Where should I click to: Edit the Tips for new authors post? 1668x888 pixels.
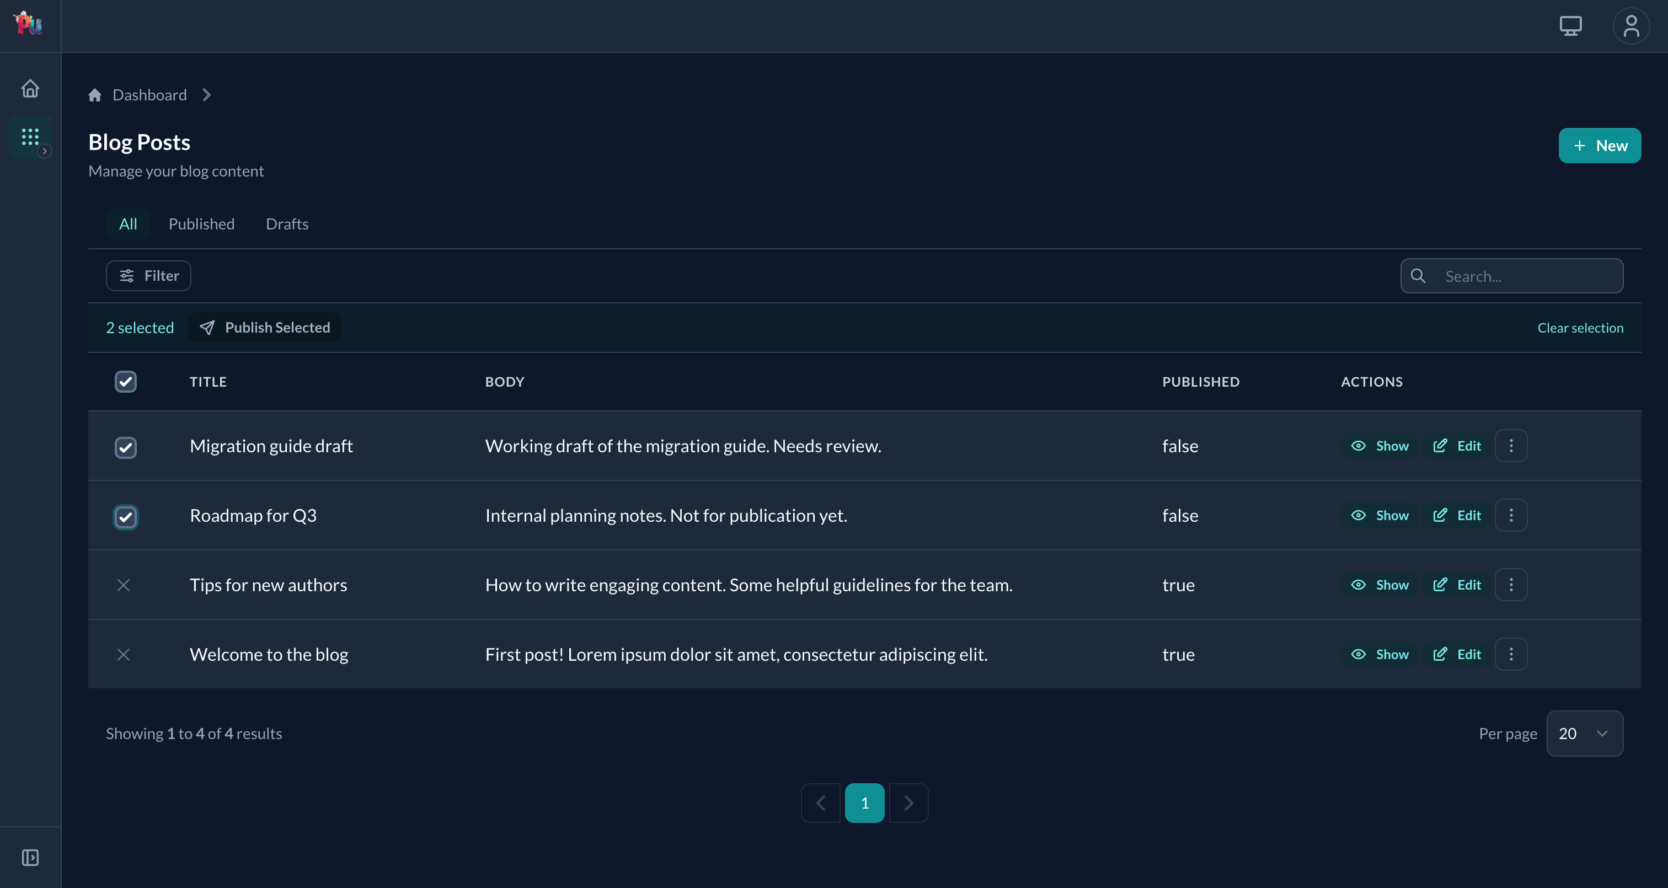pos(1456,585)
